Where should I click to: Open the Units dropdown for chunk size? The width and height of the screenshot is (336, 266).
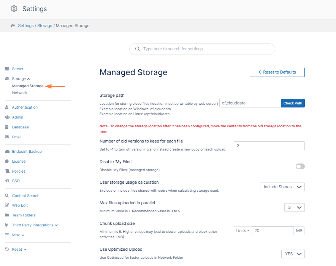(x=242, y=231)
